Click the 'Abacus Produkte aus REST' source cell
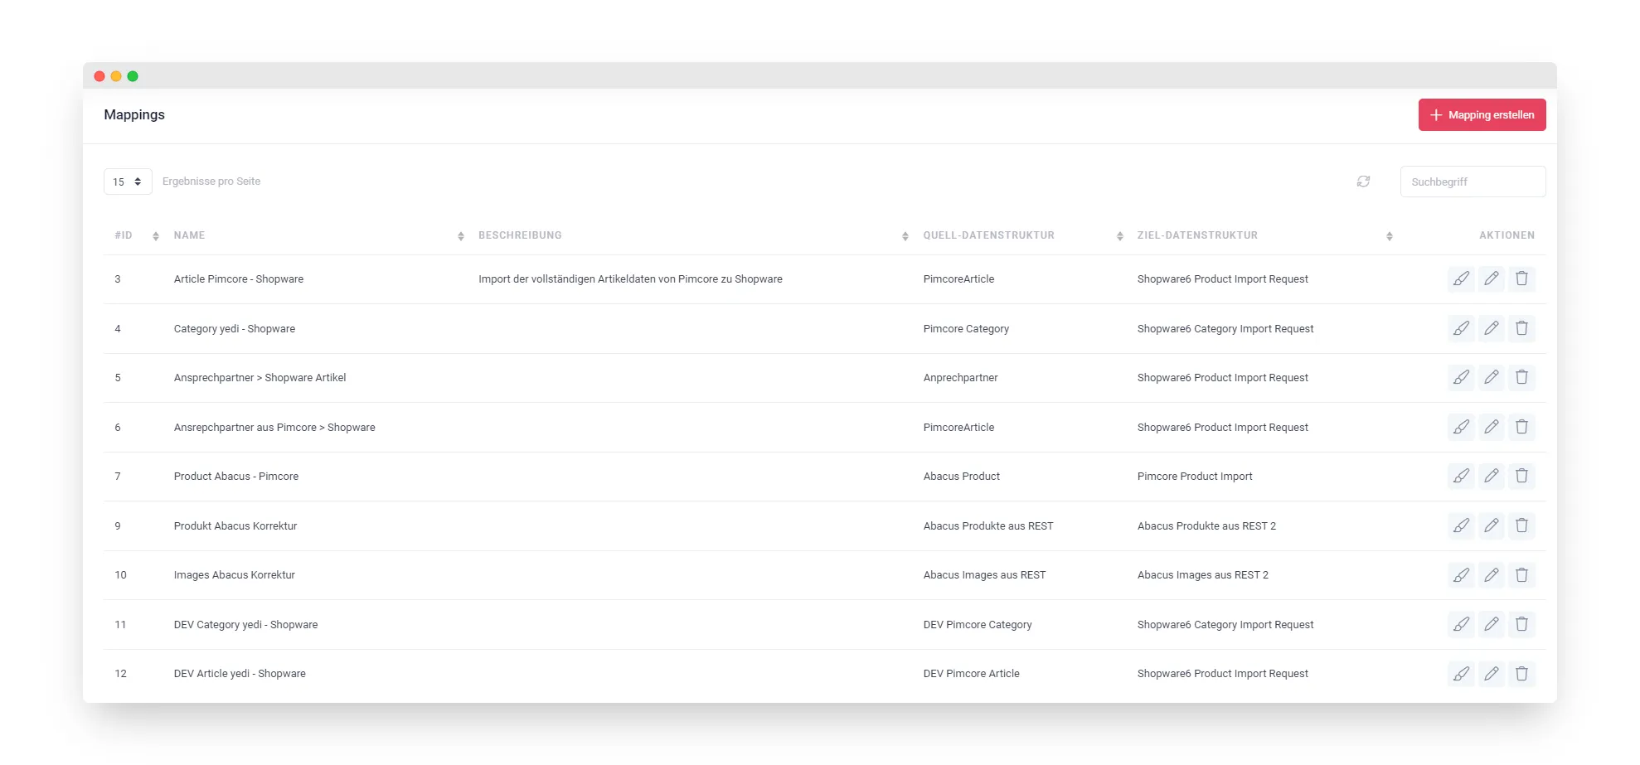 click(x=988, y=526)
